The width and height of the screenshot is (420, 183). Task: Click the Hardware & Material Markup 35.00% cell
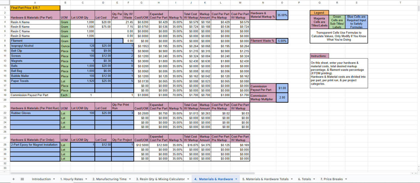pos(282,15)
